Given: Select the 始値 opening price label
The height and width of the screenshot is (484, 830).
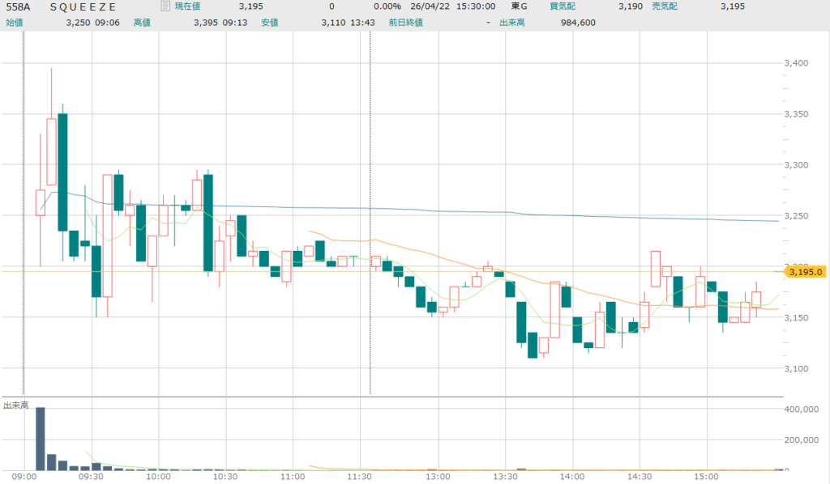Looking at the screenshot, I should pos(15,23).
